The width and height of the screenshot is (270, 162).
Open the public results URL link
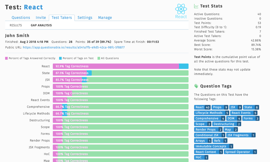[74, 47]
